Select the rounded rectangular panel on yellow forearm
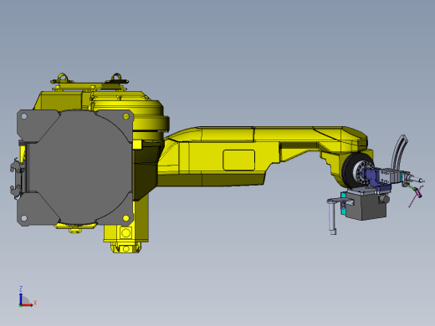 tap(239, 160)
